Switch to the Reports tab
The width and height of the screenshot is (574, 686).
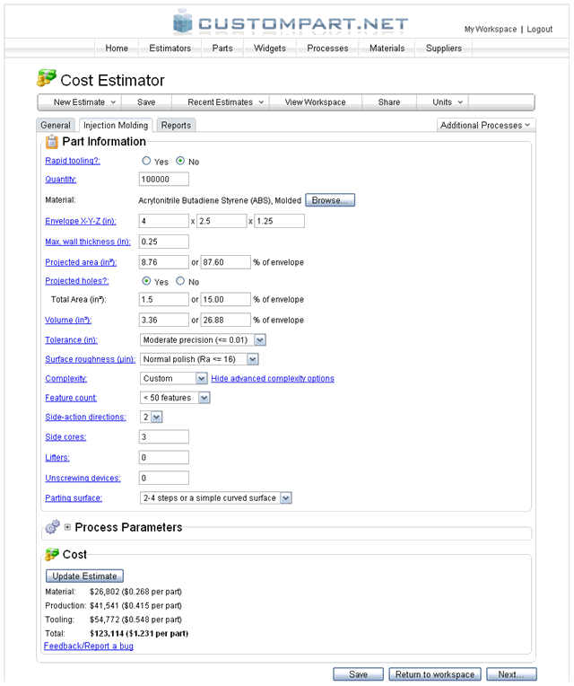point(176,126)
